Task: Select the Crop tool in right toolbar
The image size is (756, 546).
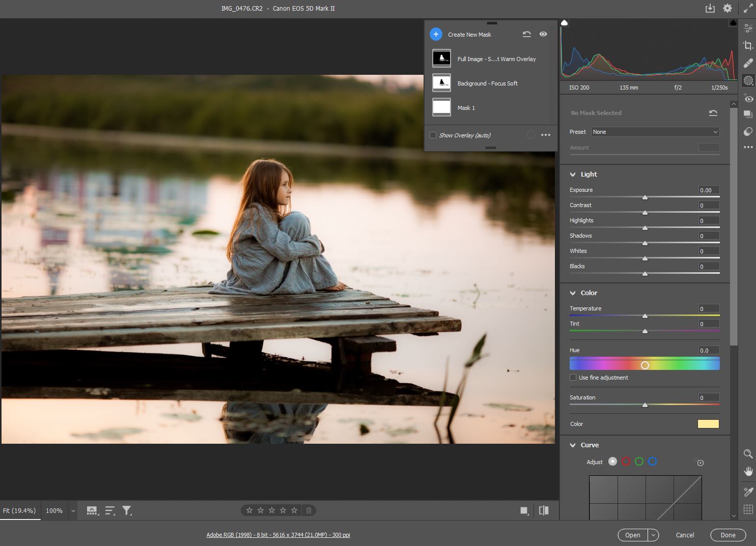Action: [748, 46]
